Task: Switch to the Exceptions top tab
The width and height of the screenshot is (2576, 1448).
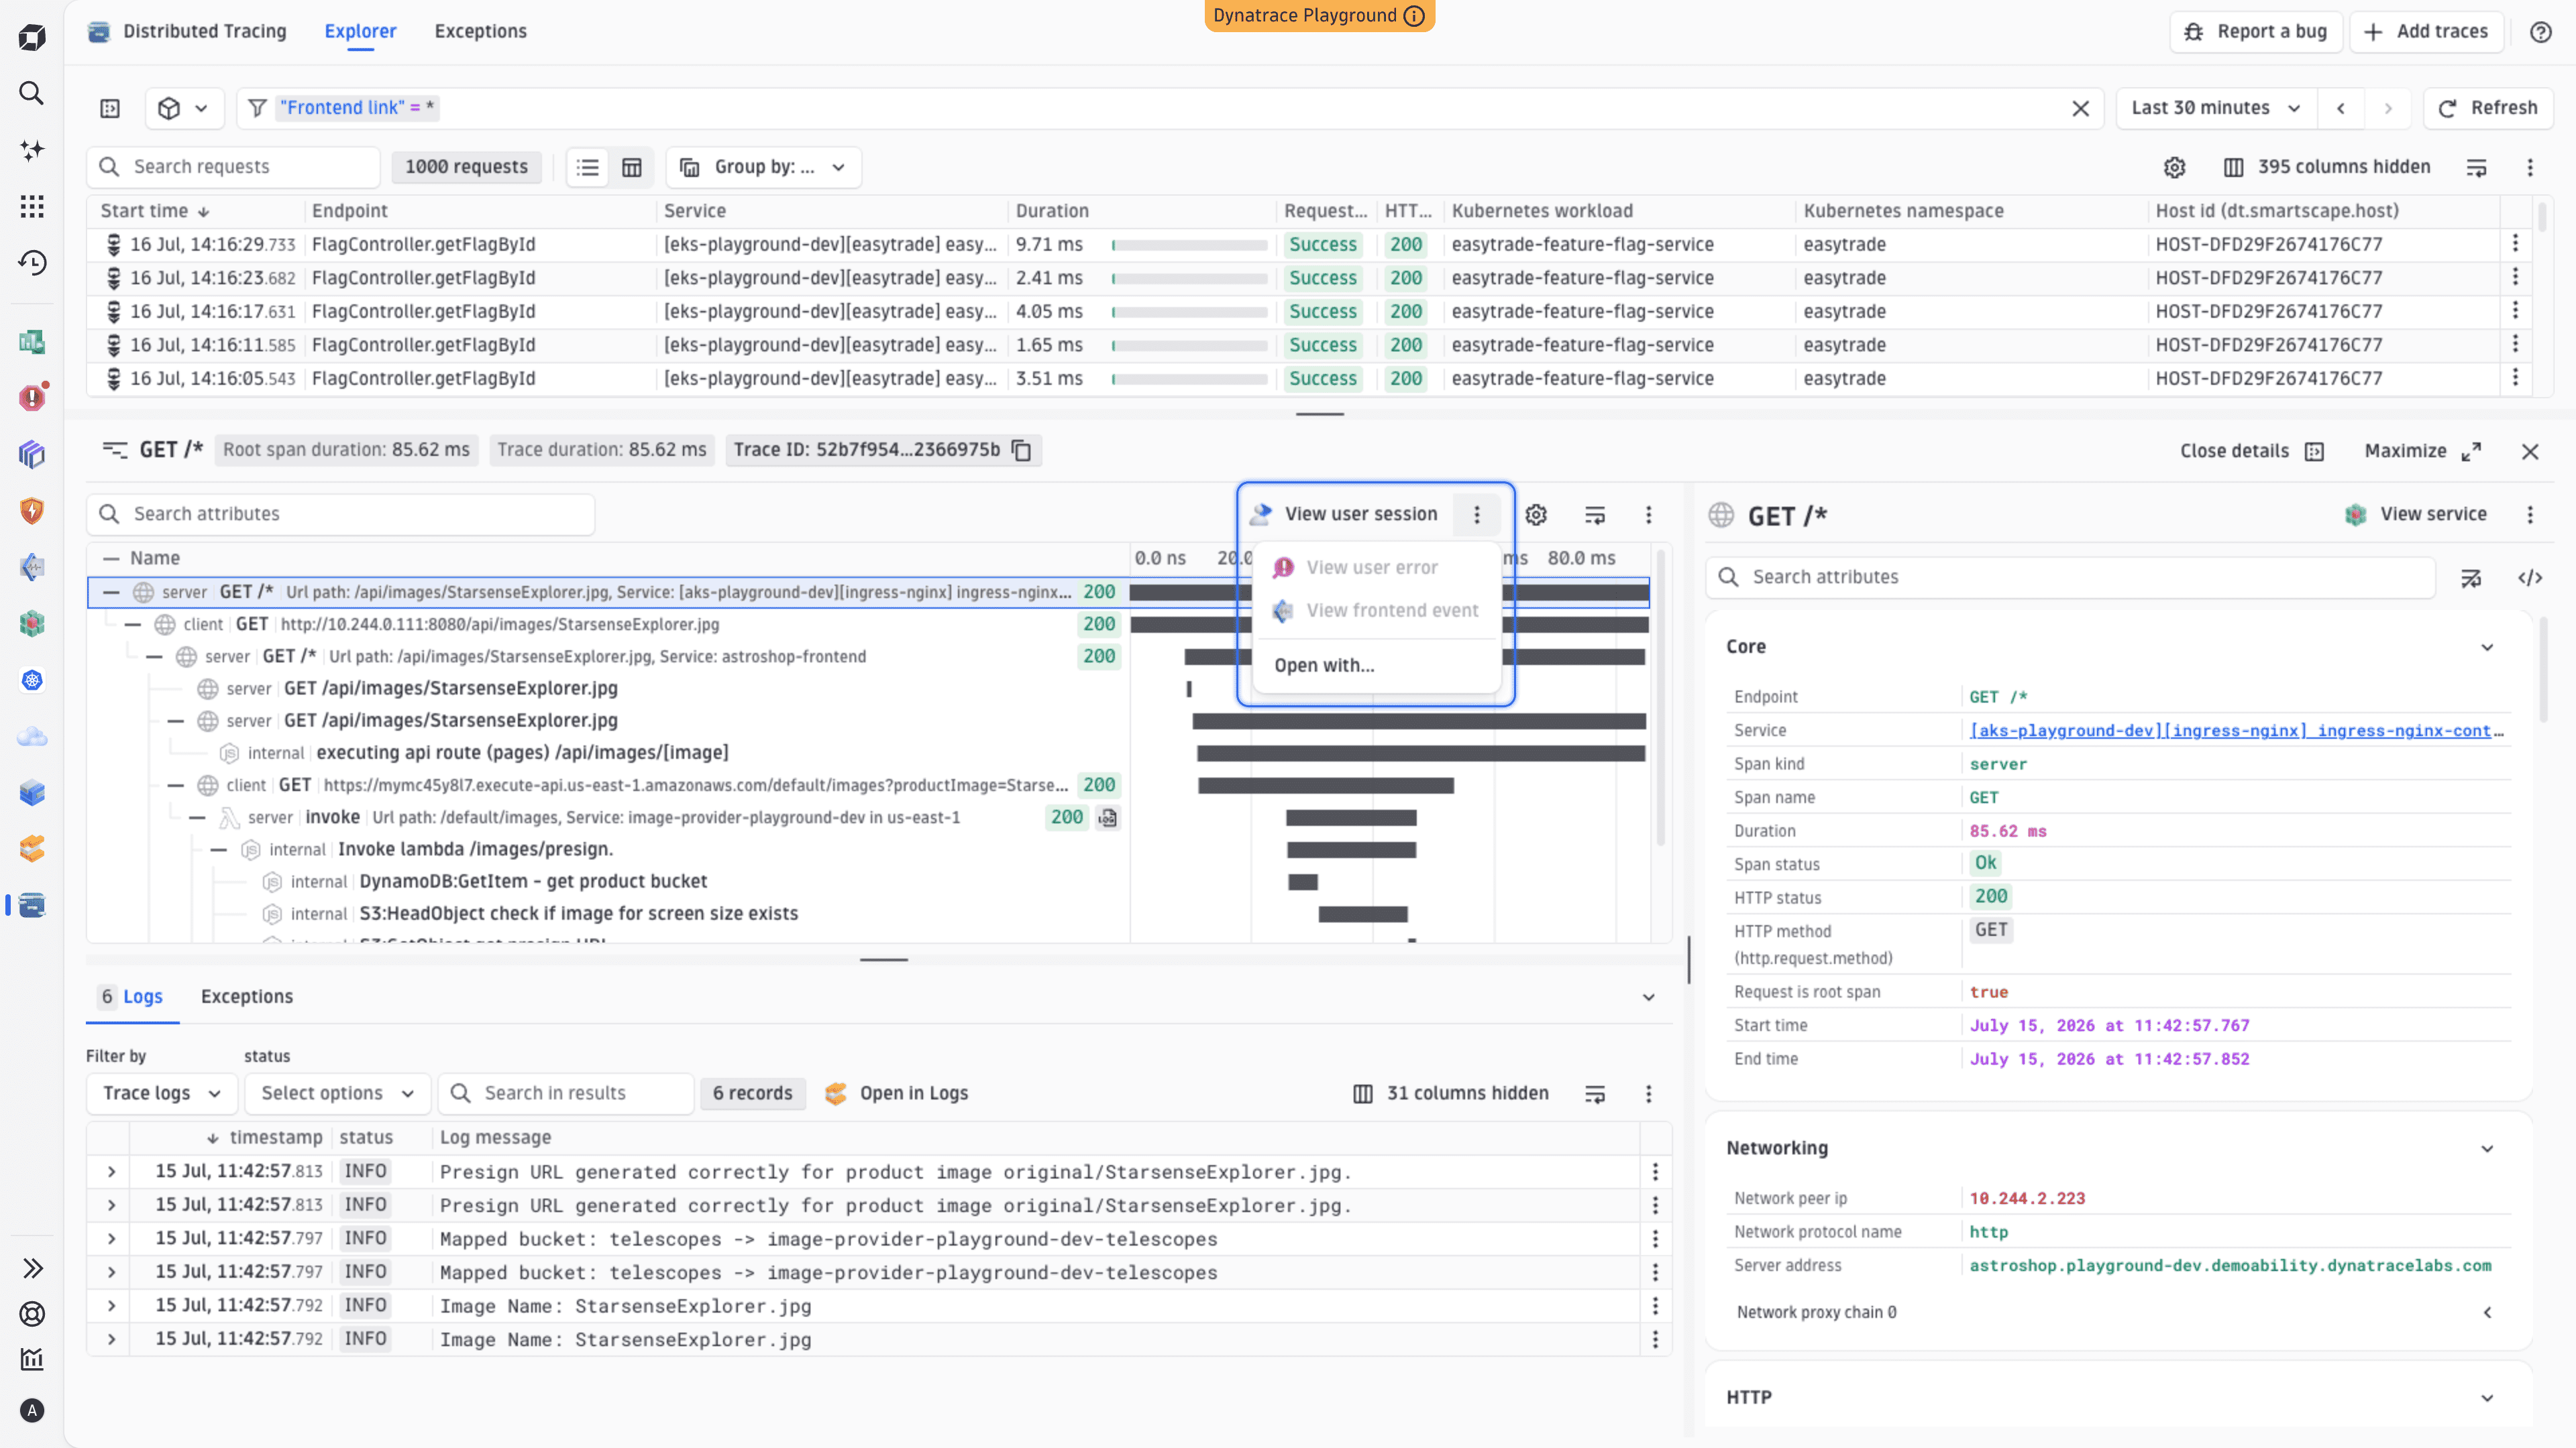Action: point(480,31)
